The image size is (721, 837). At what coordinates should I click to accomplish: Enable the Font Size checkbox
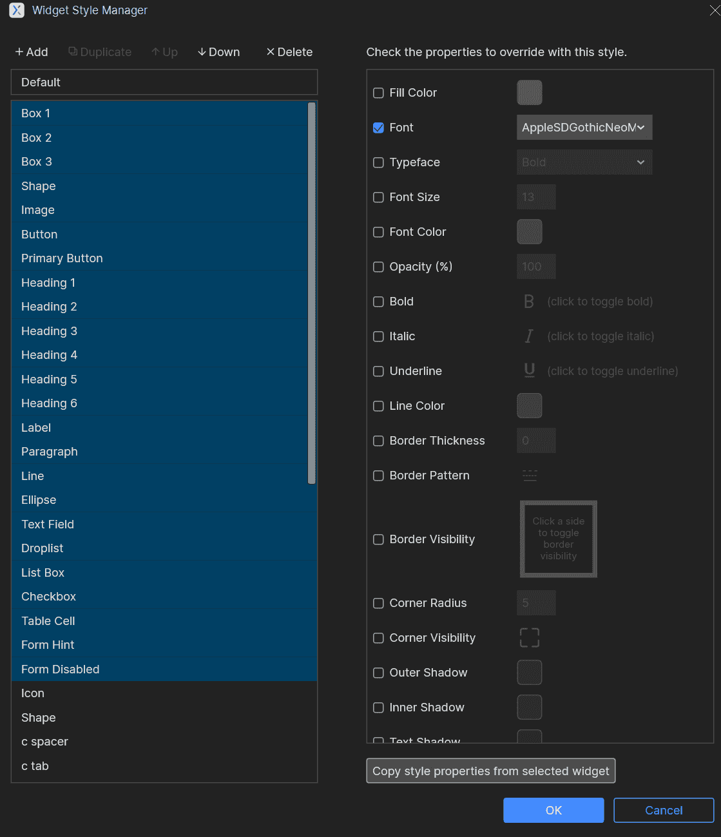coord(379,197)
